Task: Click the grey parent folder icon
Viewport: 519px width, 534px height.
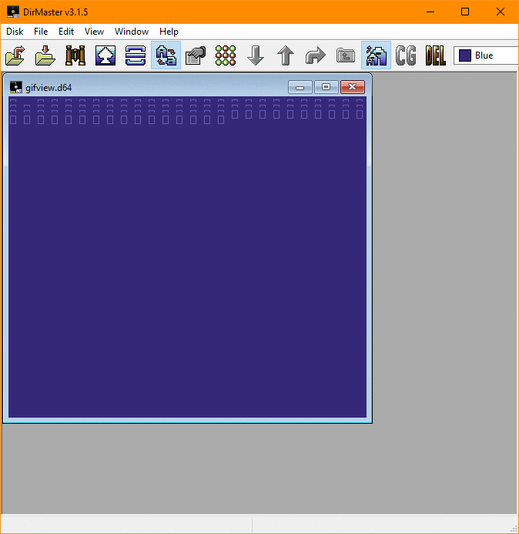Action: (x=346, y=55)
